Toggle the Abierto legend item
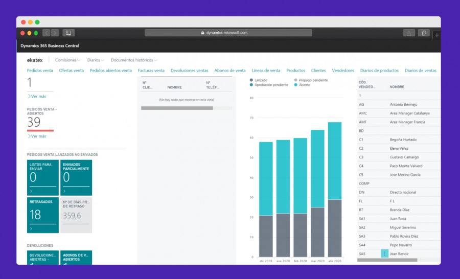The width and height of the screenshot is (460, 279). click(302, 85)
